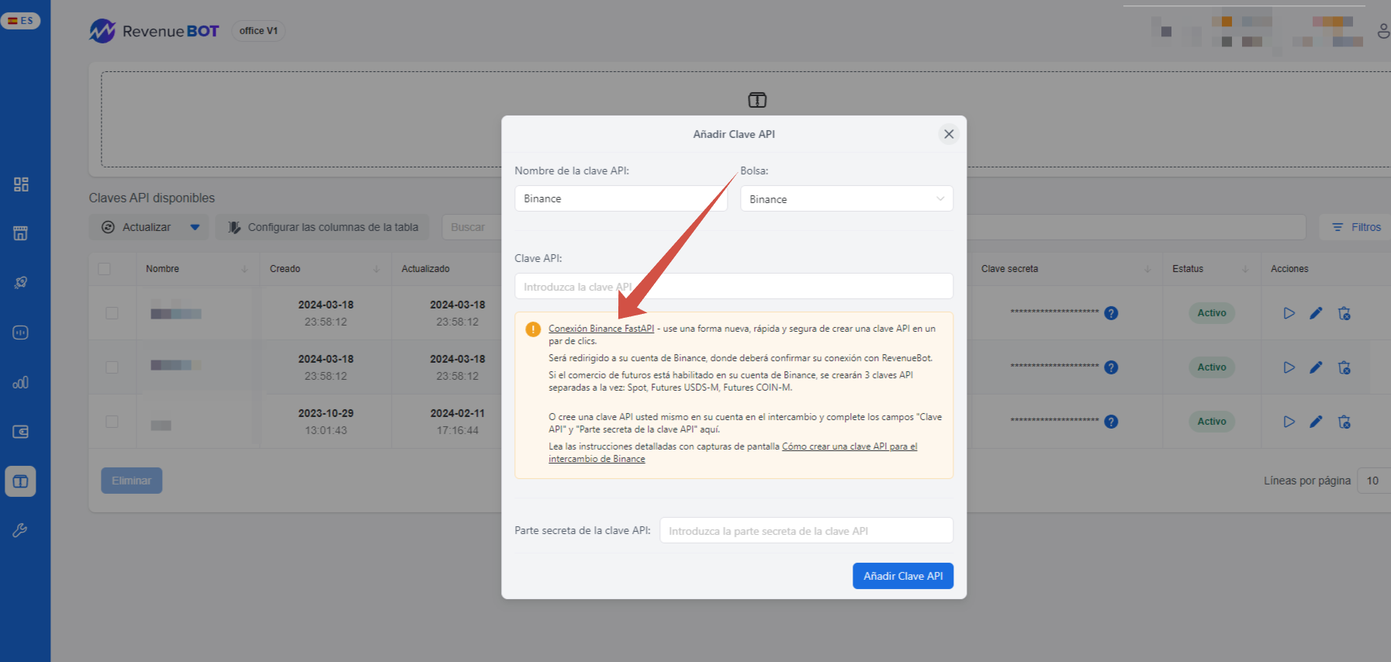Click the 2023-10-29 created date cell
Viewport: 1391px width, 662px height.
coord(326,422)
